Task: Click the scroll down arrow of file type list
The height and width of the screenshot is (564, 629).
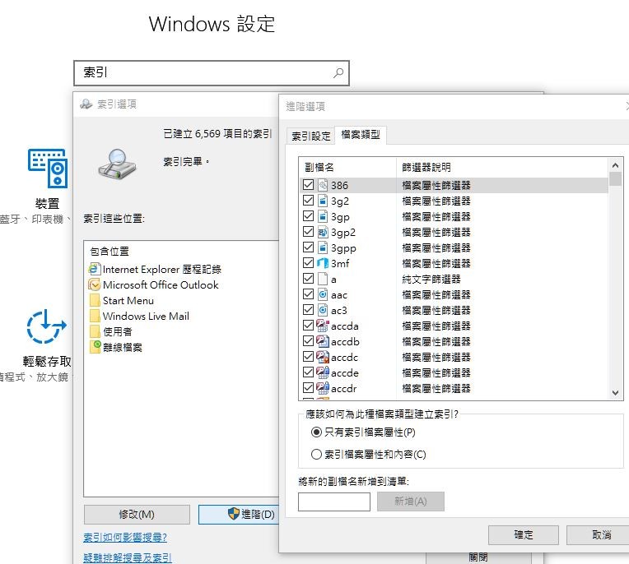Action: [615, 393]
